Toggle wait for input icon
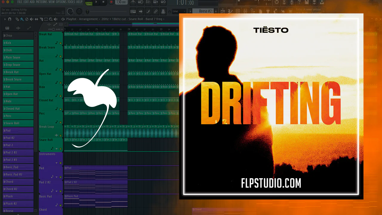The image size is (382, 215). click(141, 2)
